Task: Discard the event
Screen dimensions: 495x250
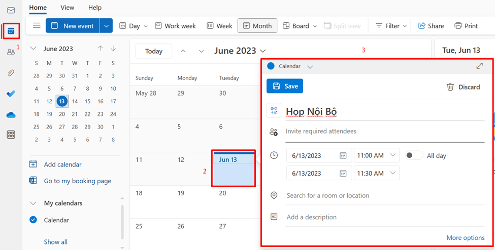Action: [464, 87]
